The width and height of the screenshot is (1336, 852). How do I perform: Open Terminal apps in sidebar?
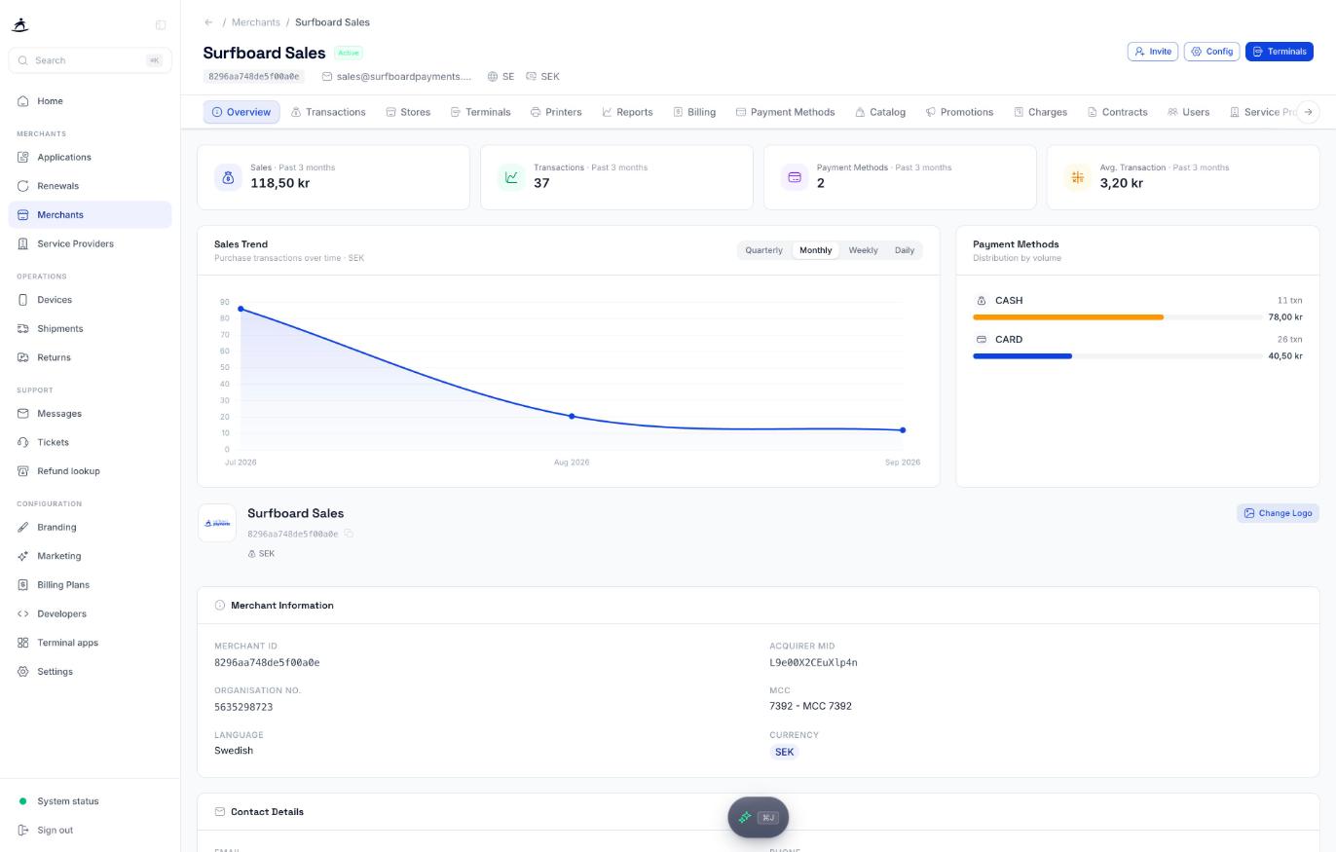[x=90, y=643]
